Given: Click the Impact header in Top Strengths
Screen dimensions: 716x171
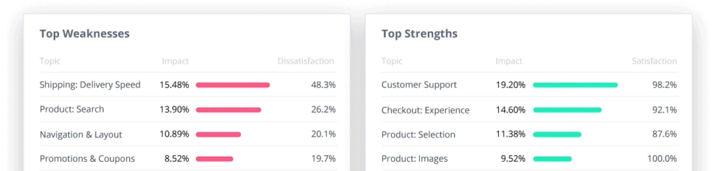Looking at the screenshot, I should (x=509, y=61).
